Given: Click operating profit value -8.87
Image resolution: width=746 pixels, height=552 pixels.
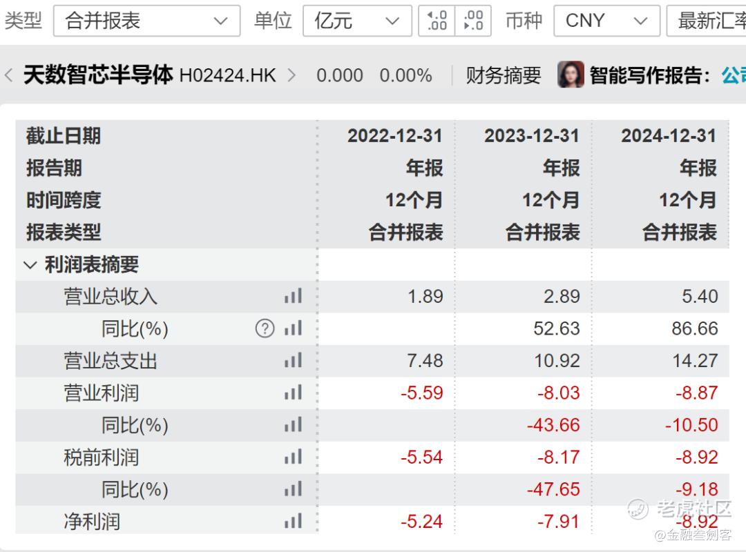Looking at the screenshot, I should coord(696,393).
